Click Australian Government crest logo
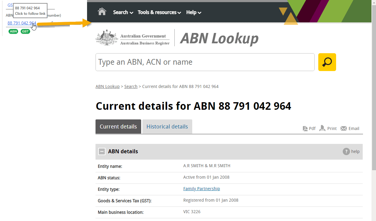Image resolution: width=376 pixels, height=221 pixels. [107, 37]
